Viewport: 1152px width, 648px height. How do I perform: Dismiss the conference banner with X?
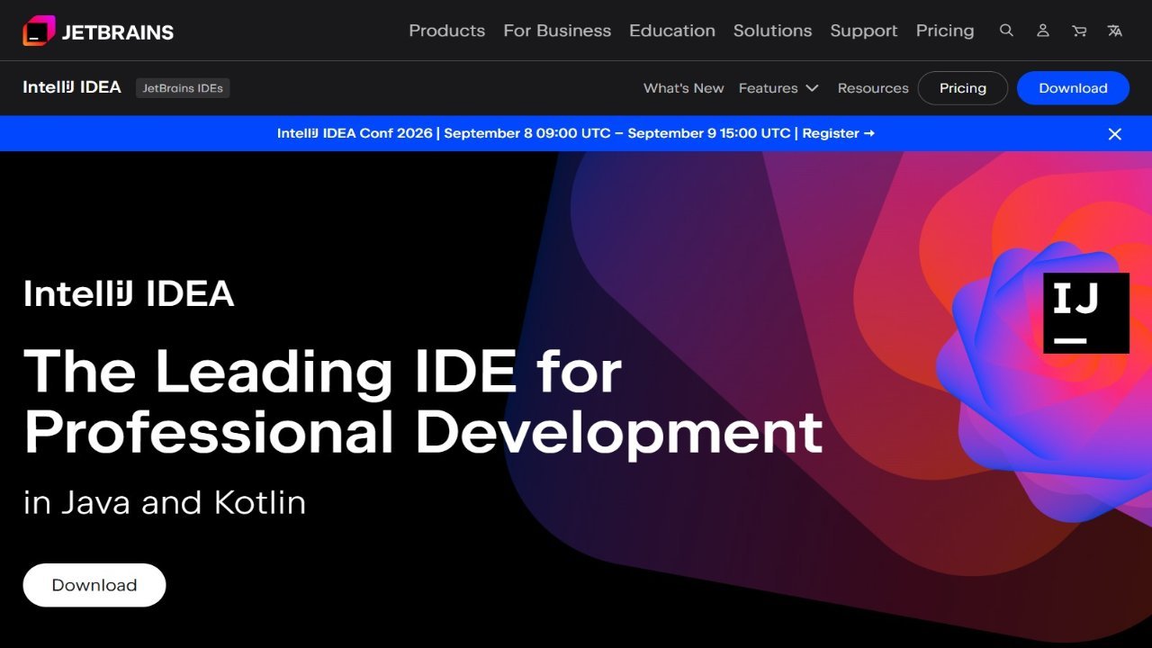click(1114, 134)
